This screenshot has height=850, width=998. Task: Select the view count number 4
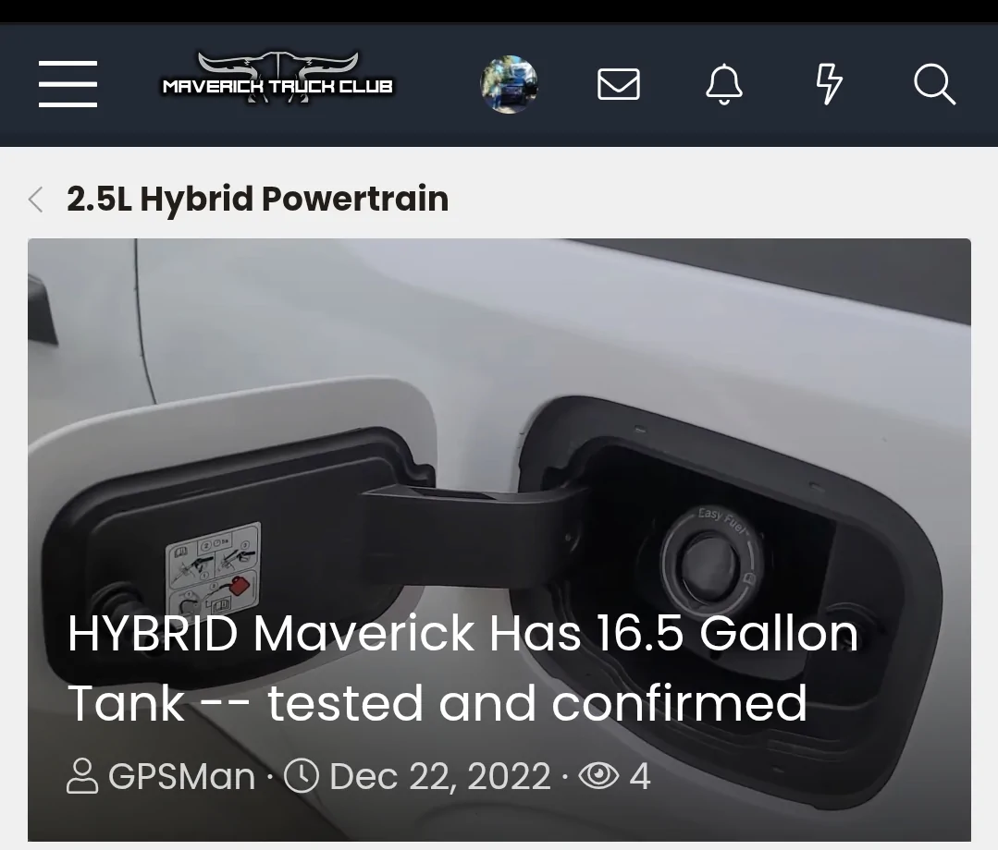(640, 776)
